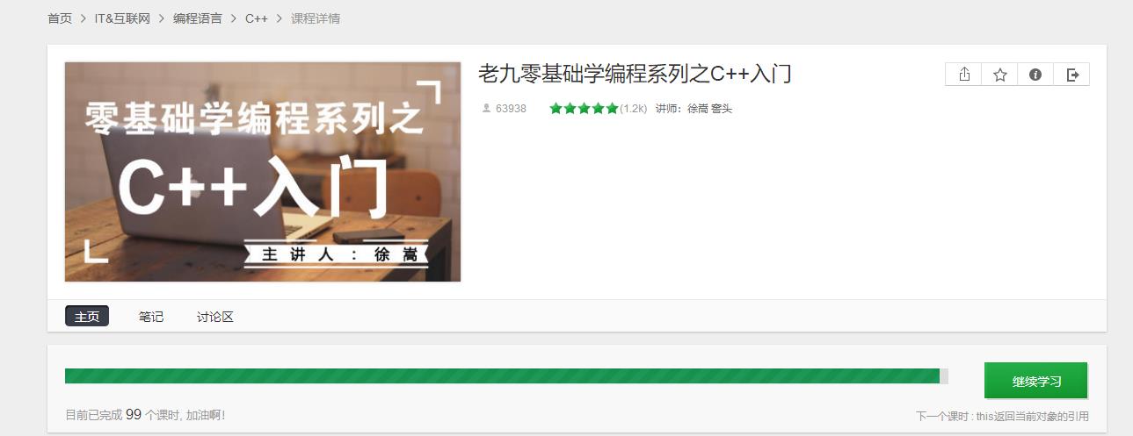Open the course info icon
The image size is (1133, 436).
pyautogui.click(x=1035, y=75)
